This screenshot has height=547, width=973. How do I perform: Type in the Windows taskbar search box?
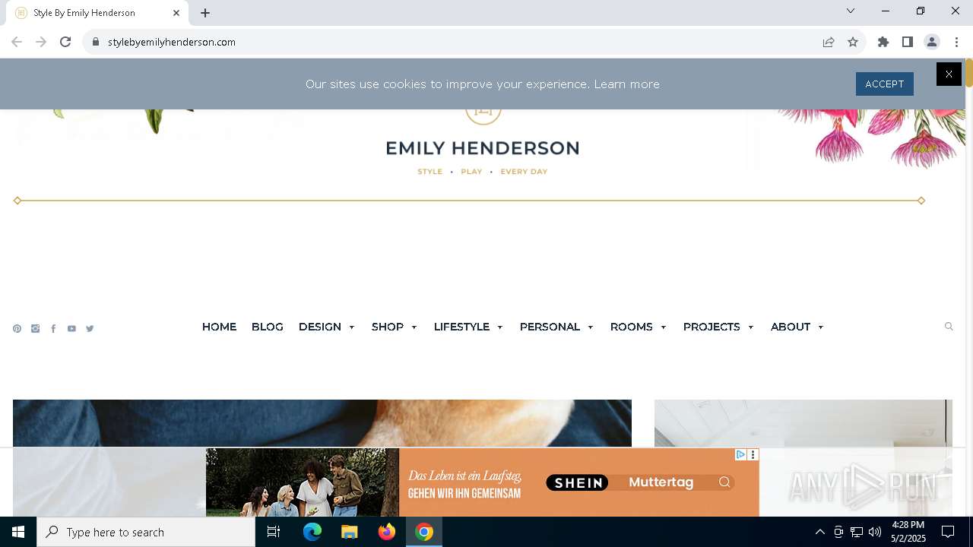146,532
